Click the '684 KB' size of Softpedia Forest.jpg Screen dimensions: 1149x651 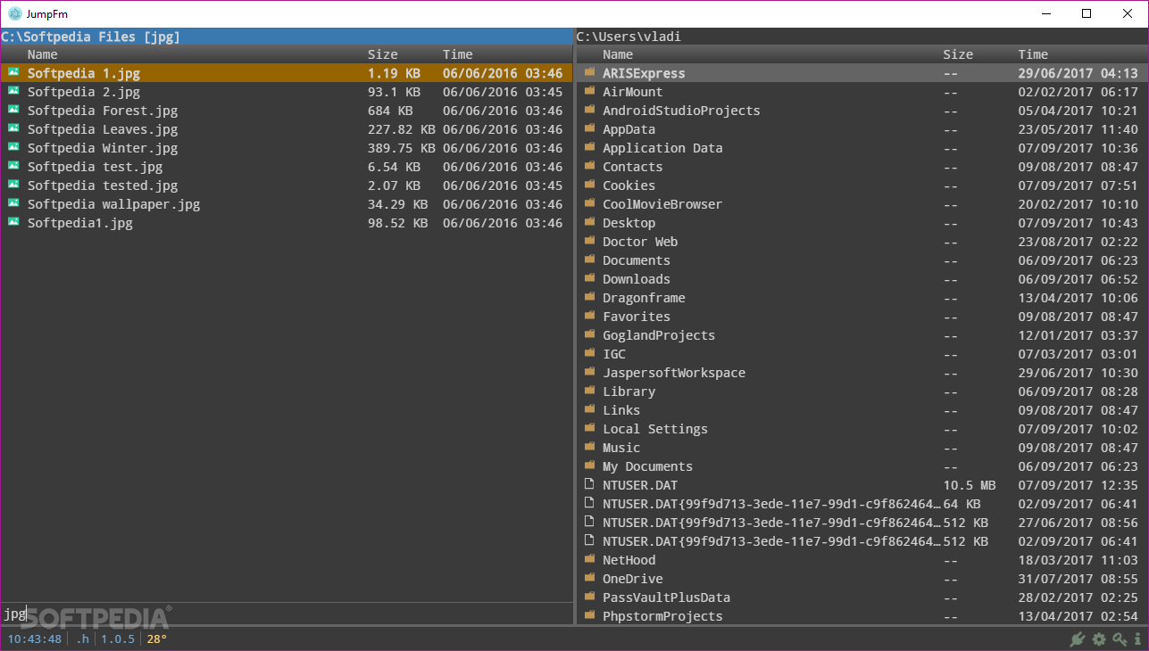tap(390, 111)
